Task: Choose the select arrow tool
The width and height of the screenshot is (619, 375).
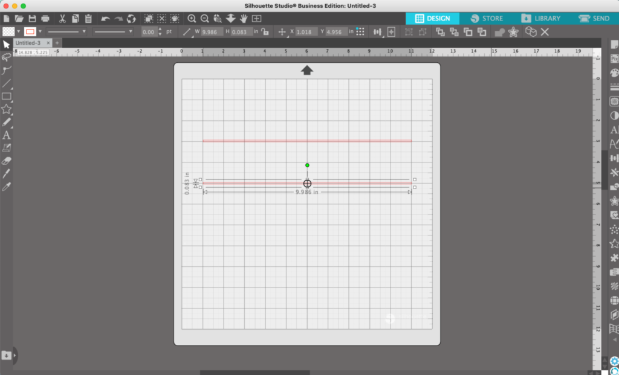Action: coord(6,45)
